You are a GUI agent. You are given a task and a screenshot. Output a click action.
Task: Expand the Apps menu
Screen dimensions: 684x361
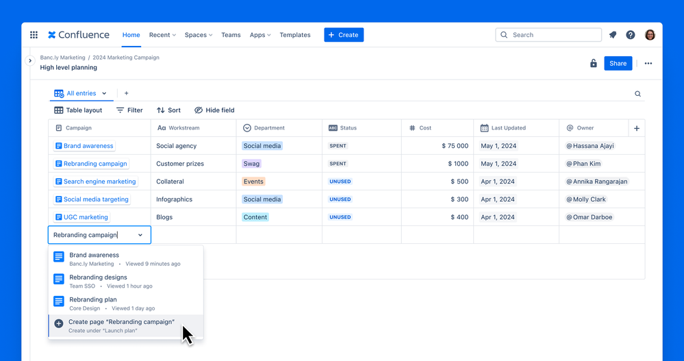(260, 35)
